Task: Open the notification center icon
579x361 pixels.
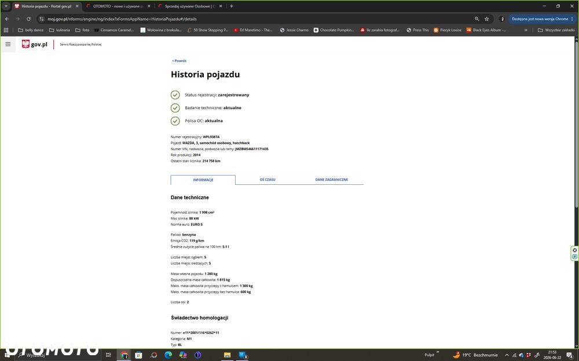Action: [570, 355]
